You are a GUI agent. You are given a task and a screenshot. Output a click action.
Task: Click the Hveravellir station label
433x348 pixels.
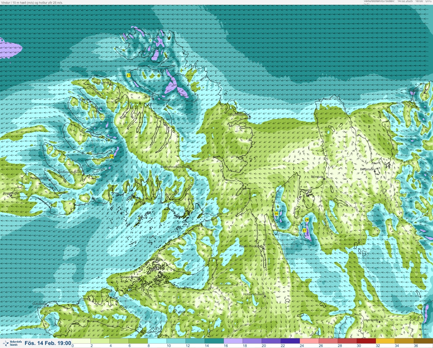[371, 320]
